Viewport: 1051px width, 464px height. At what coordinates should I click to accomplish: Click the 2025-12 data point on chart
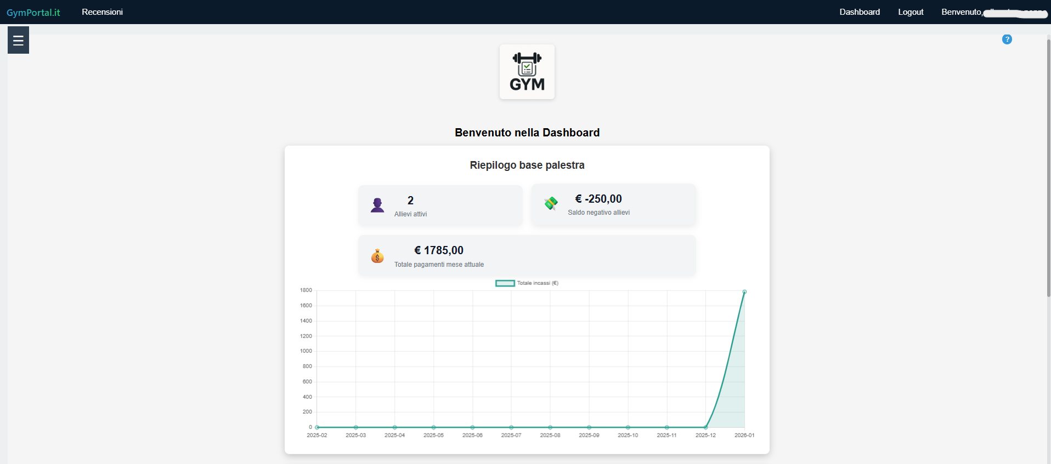click(705, 427)
